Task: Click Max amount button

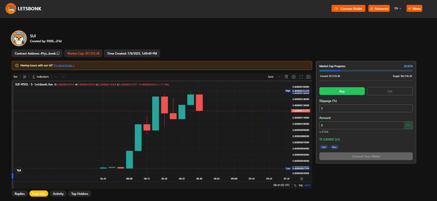Action: 334,147
